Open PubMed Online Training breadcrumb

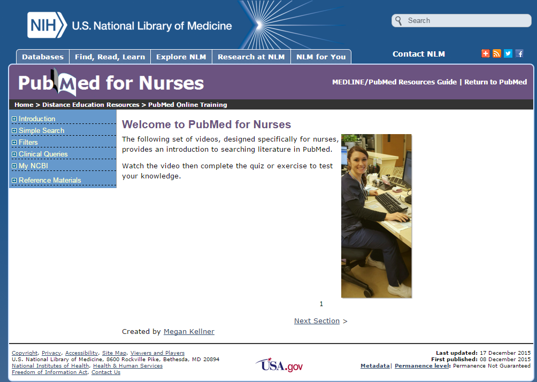coord(188,105)
